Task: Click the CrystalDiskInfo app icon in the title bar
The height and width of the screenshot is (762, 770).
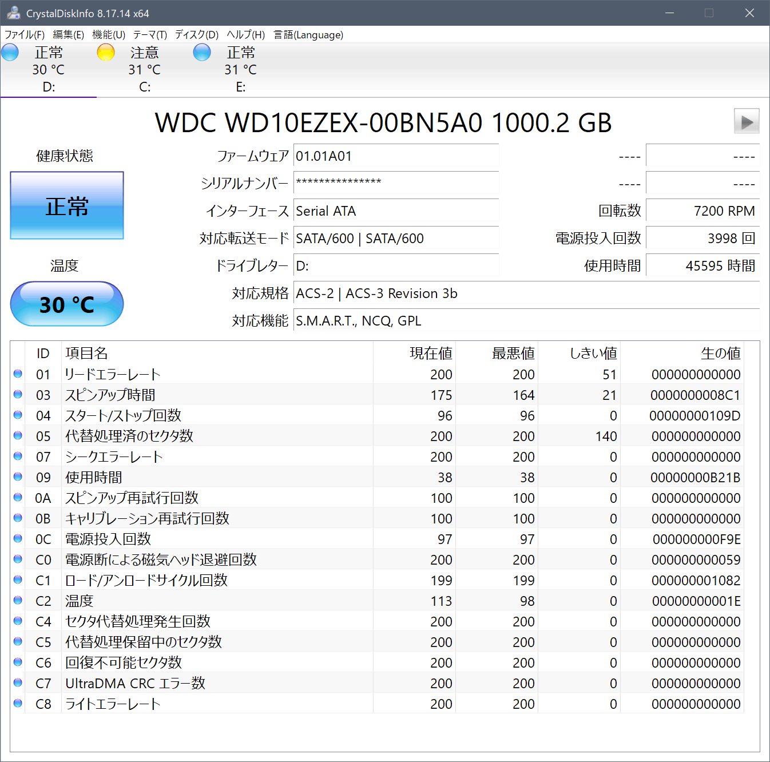Action: [14, 13]
